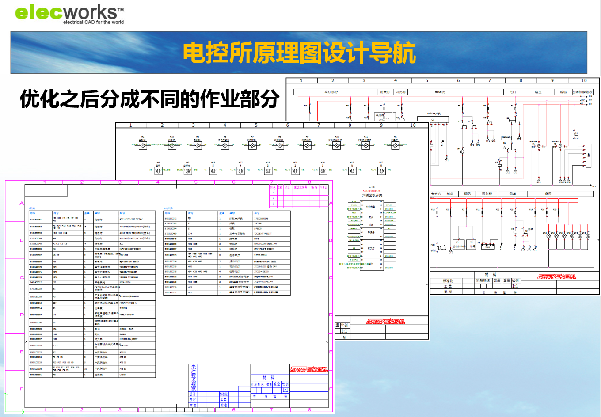Click row letter A on BOM drawing left border
The image size is (601, 417).
(x=21, y=203)
